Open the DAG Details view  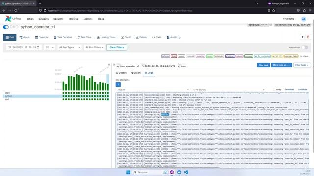[x=141, y=37]
